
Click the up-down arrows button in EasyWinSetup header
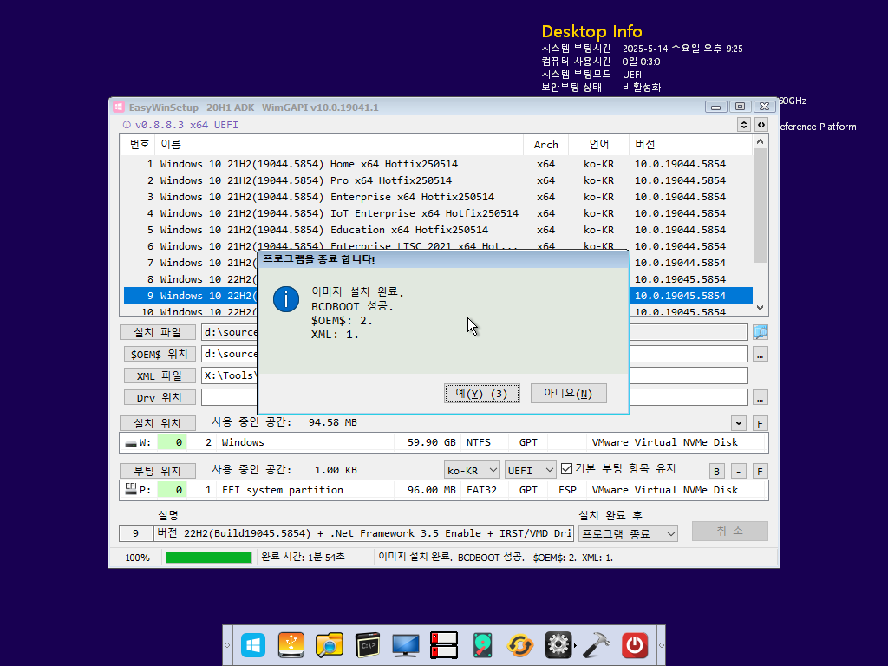coord(743,125)
